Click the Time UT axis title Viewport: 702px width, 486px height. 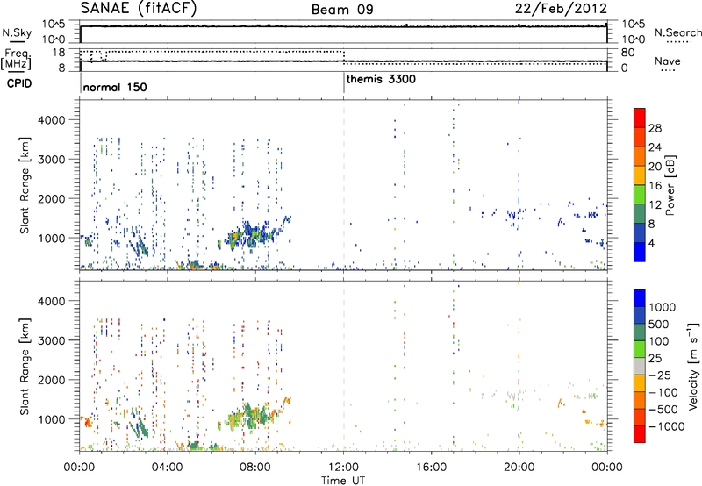(x=343, y=481)
